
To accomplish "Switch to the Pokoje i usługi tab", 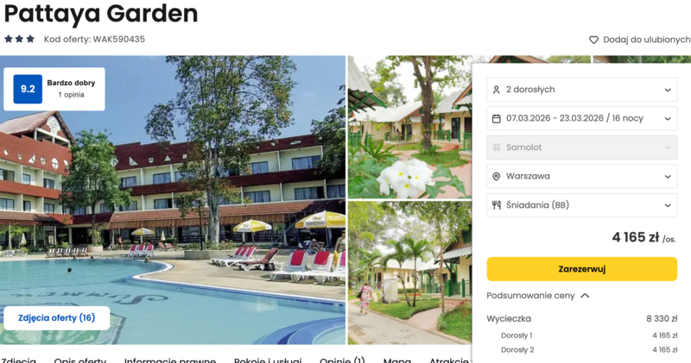I will pos(268,360).
